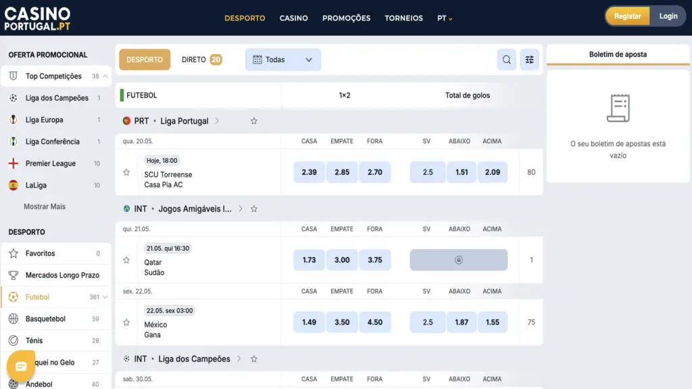Click the Andebol ball icon
Viewport: 692px width, 389px height.
pos(14,384)
